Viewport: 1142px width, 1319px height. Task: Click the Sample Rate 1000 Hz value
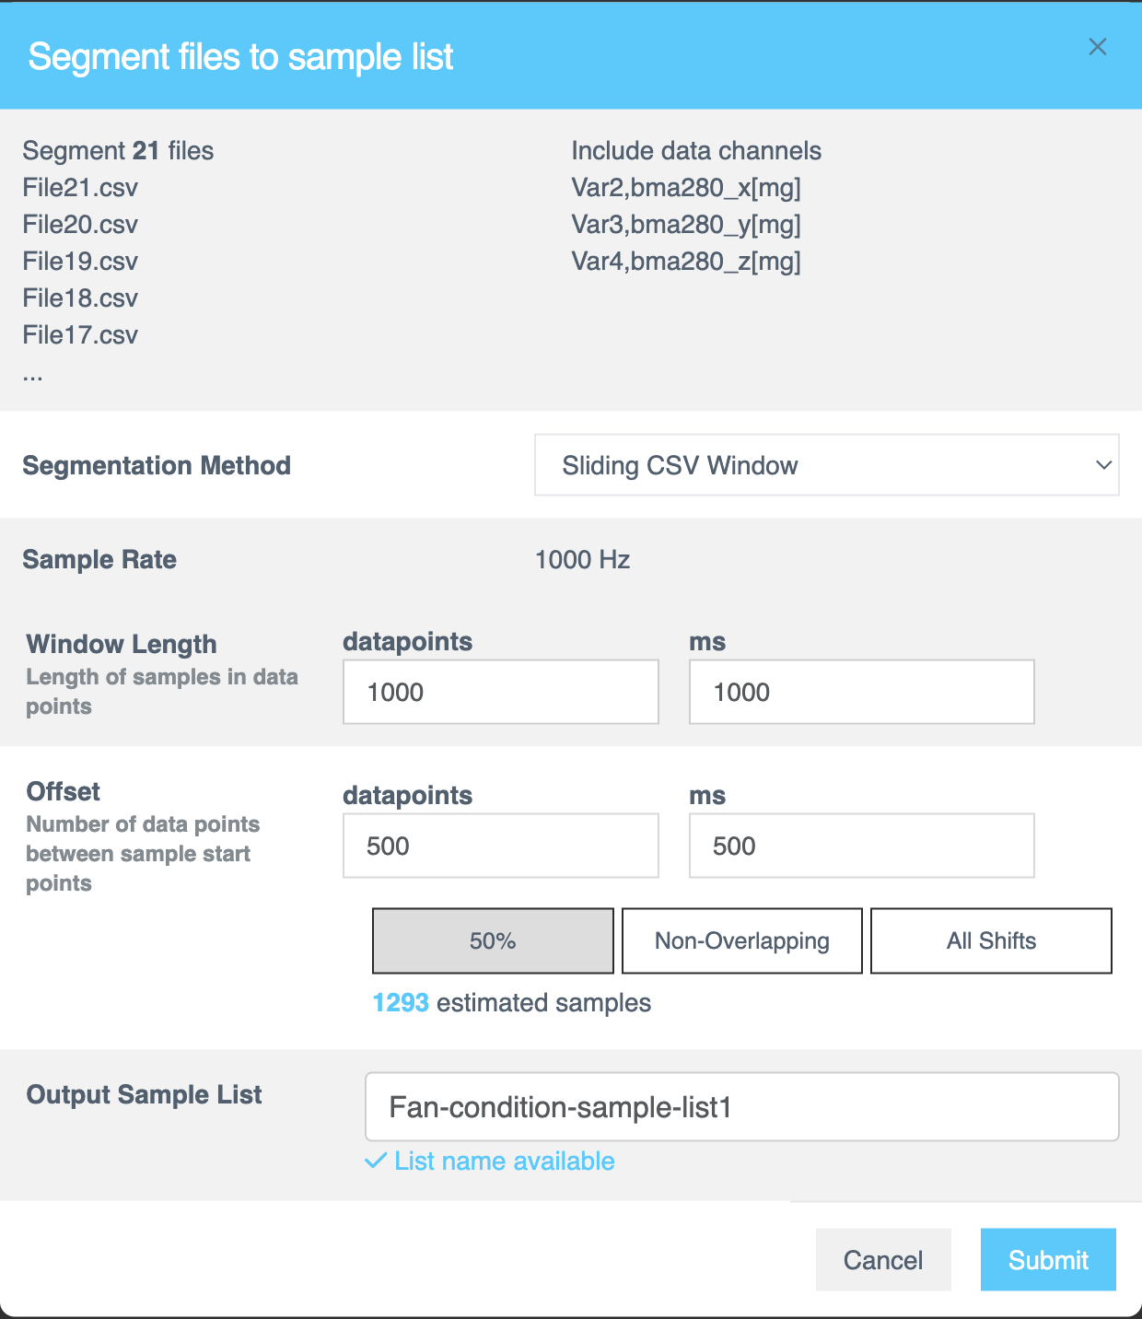pyautogui.click(x=583, y=559)
